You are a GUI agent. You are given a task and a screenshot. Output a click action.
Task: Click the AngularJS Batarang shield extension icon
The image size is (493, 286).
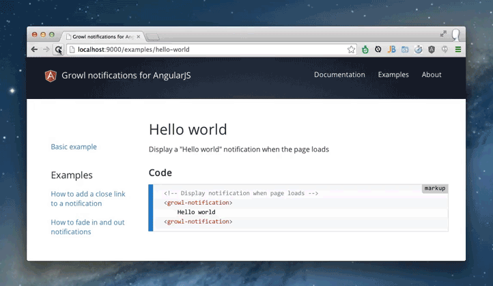[x=432, y=49]
